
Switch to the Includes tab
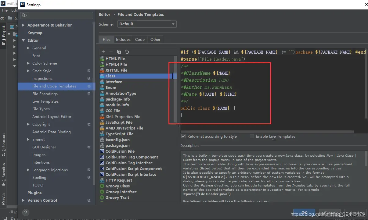(x=123, y=40)
